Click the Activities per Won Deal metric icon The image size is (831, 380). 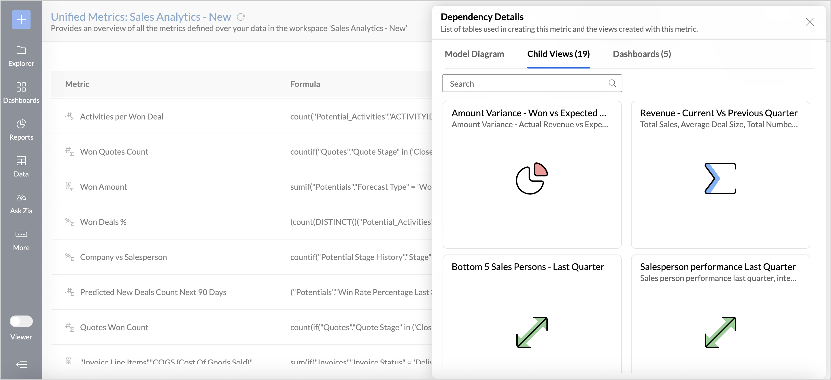[70, 116]
